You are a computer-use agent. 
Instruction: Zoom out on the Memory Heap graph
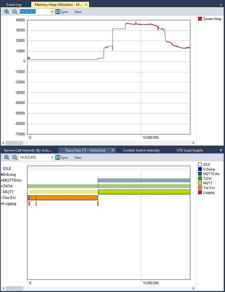coord(14,12)
